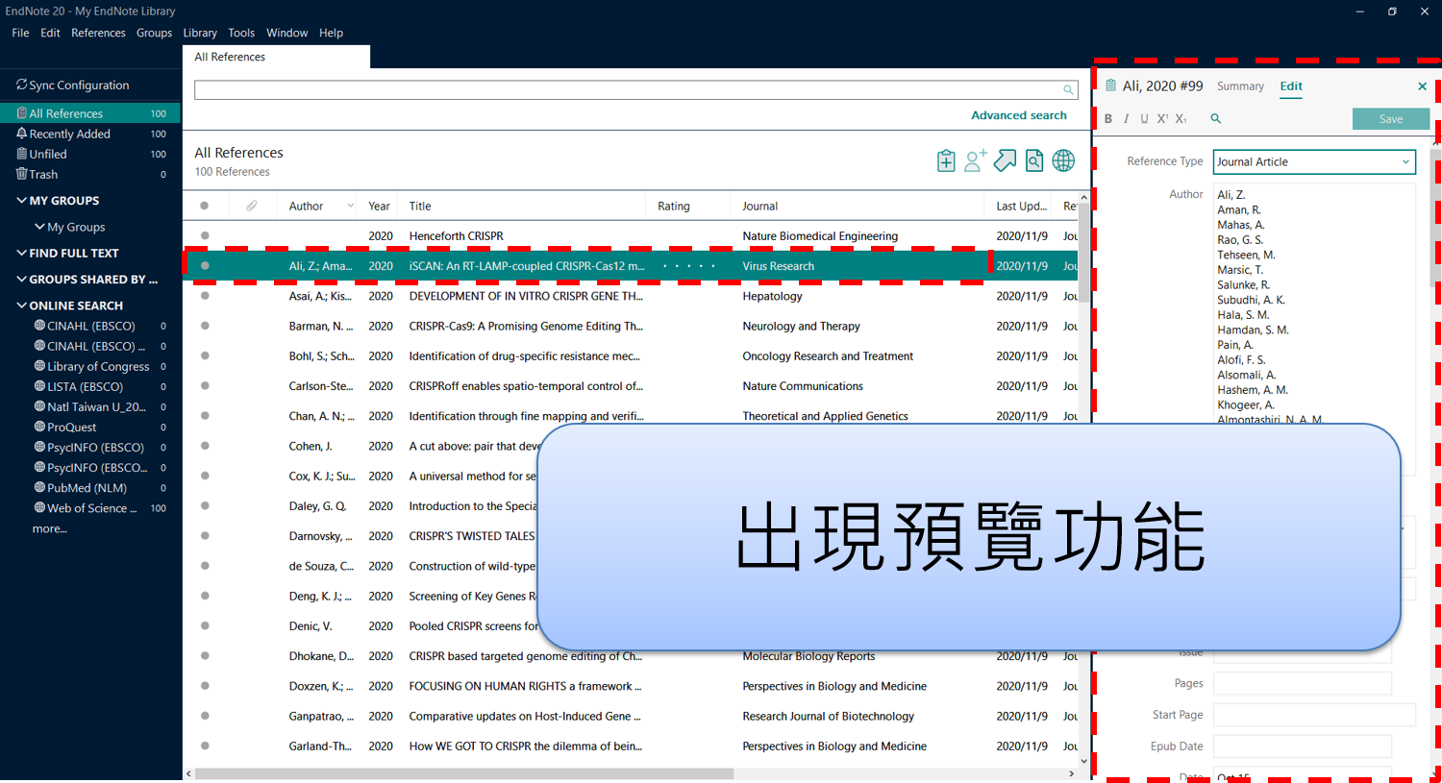This screenshot has width=1442, height=783.
Task: Apply Superscript formatting in edit panel
Action: 1162,119
